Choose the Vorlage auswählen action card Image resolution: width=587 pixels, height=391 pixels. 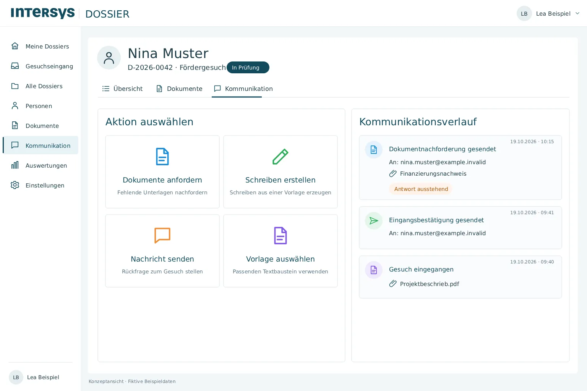click(x=281, y=251)
